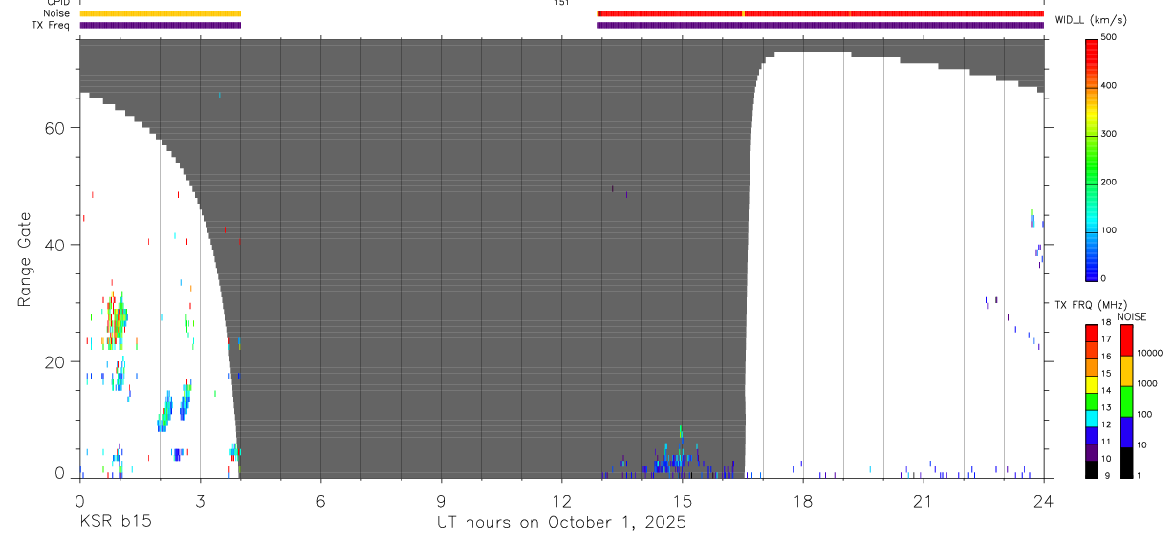Click the 3 label on UT hours axis
This screenshot has width=1174, height=542.
click(200, 500)
